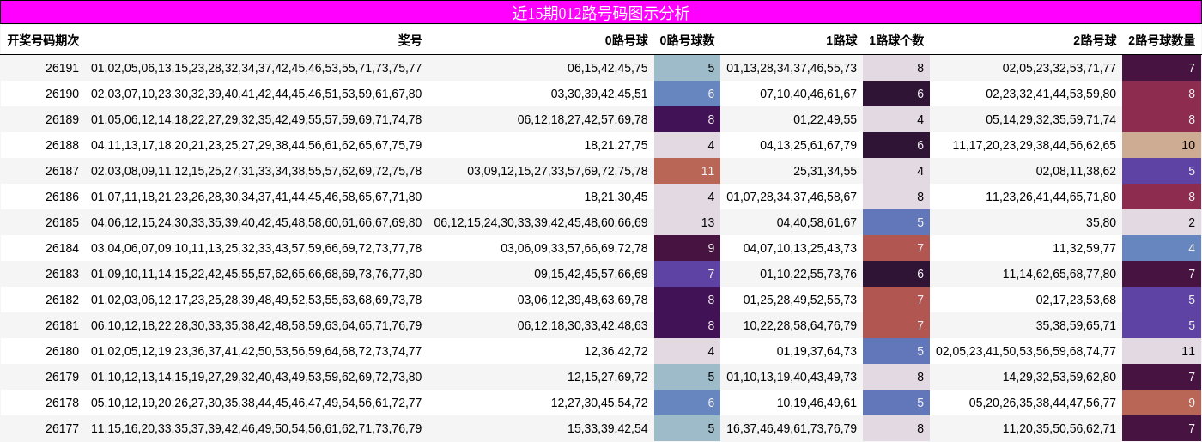Click 1路球 cell 25,31,34,55
The height and width of the screenshot is (442, 1202).
click(x=825, y=171)
